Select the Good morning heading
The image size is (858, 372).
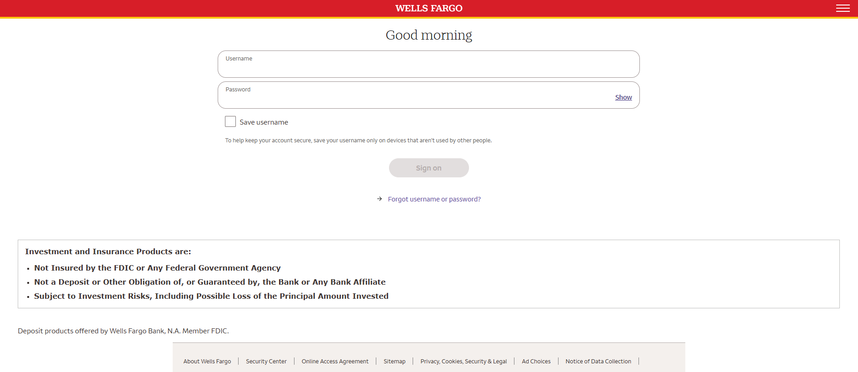[429, 35]
